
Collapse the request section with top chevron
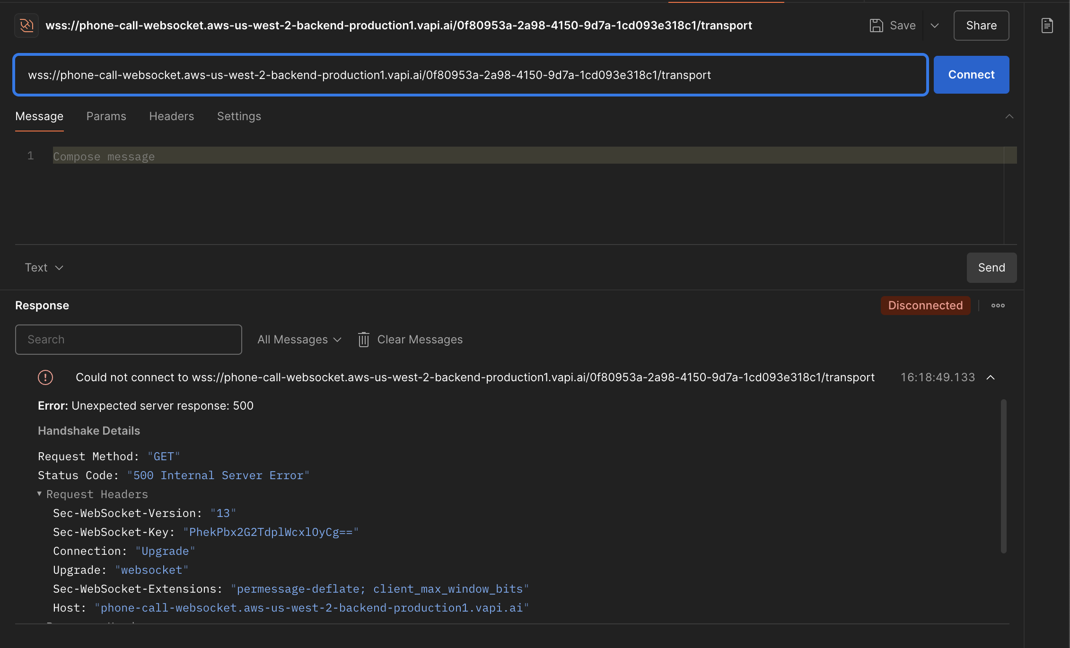(1009, 116)
